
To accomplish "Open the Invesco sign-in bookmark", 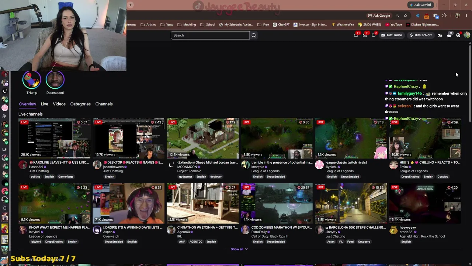I will (310, 25).
